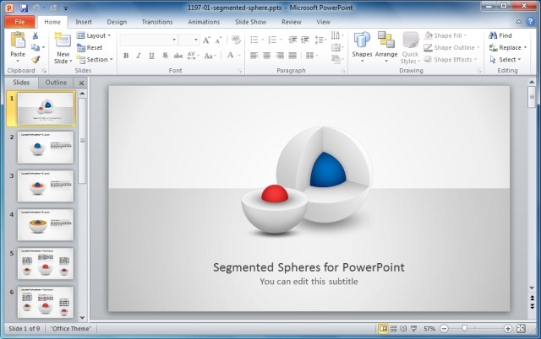
Task: Switch to Reading view
Action: pos(403,329)
